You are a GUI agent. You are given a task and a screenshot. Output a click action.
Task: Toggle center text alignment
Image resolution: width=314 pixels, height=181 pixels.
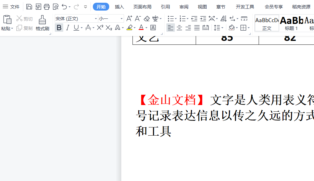point(179,28)
